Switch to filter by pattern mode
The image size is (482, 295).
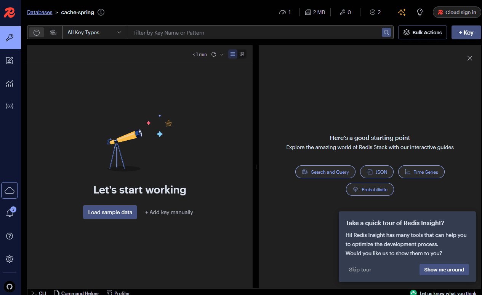37,32
